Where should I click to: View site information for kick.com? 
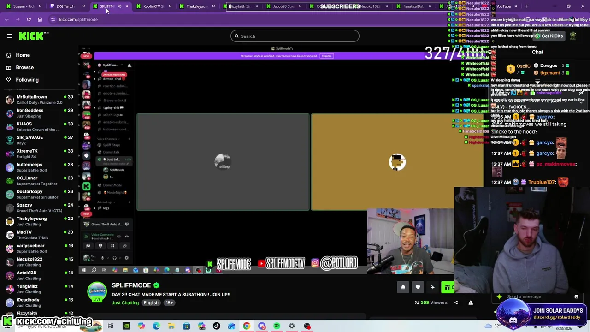tap(53, 19)
